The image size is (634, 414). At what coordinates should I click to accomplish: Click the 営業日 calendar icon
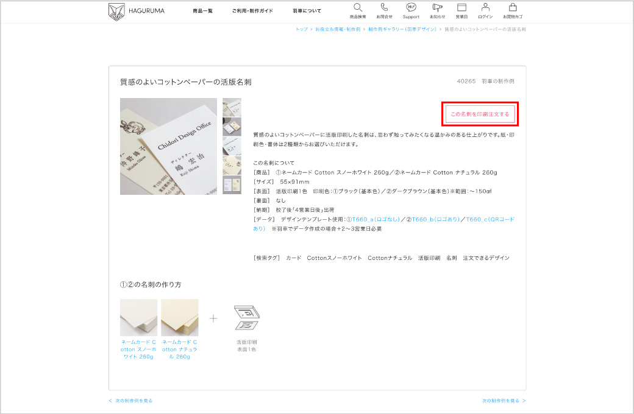click(461, 8)
